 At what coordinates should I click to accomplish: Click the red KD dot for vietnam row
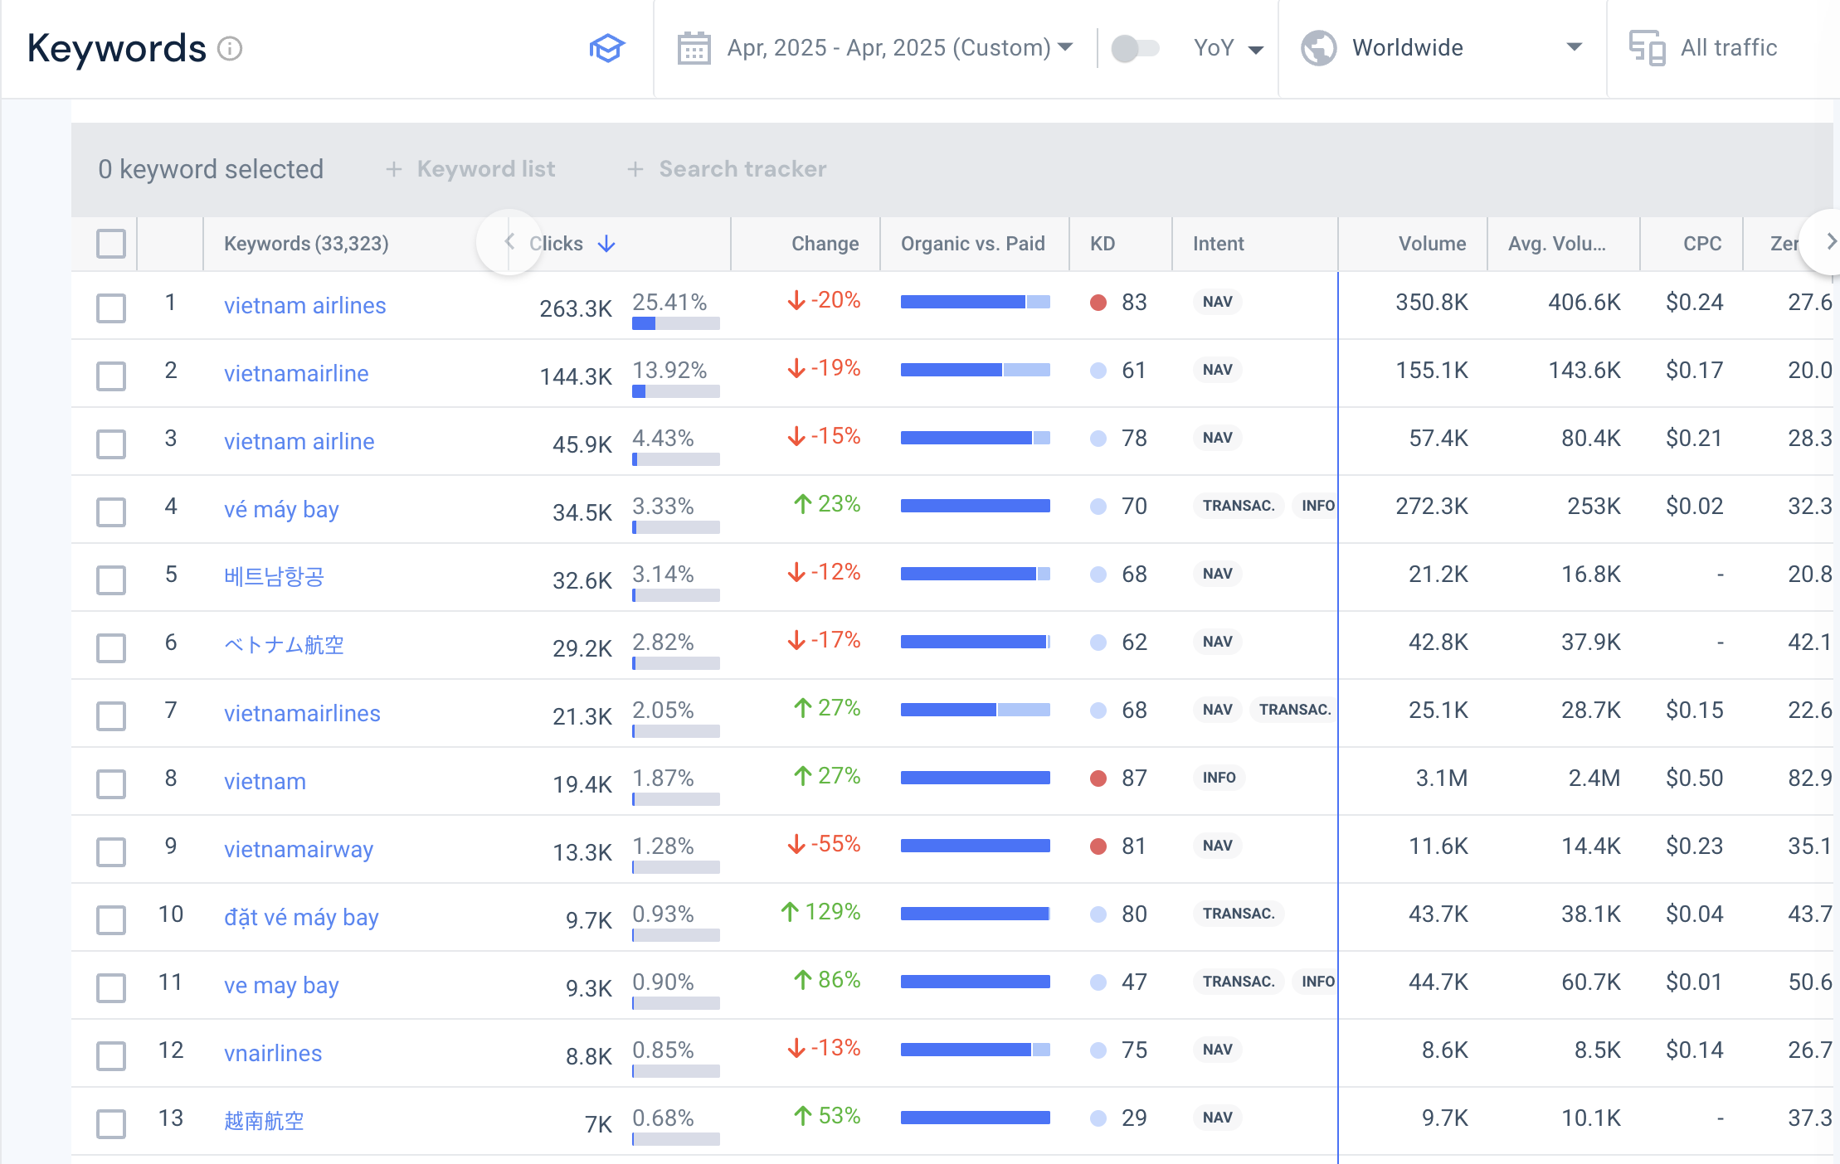tap(1098, 778)
